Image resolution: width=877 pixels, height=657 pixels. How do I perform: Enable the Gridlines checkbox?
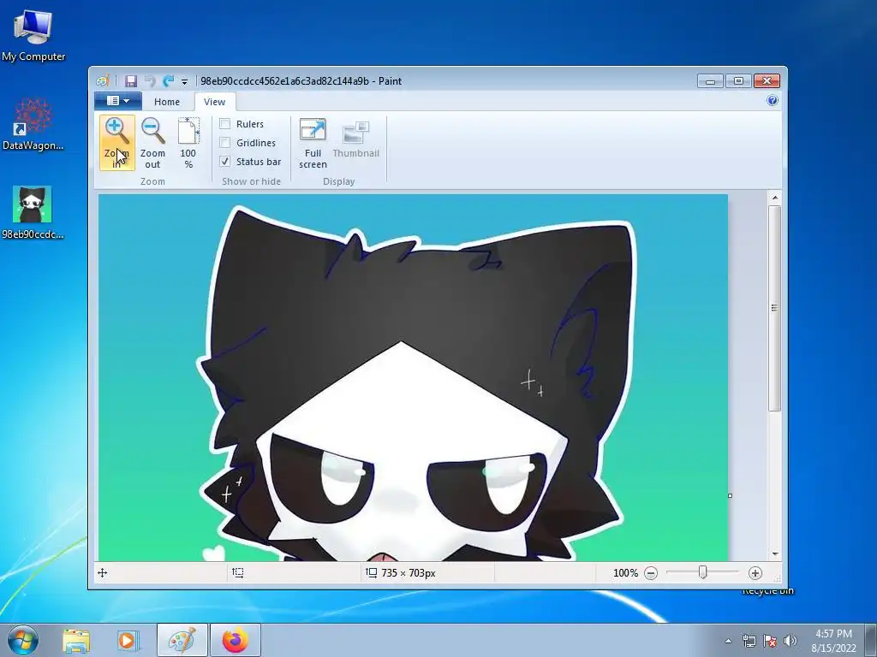(x=225, y=143)
